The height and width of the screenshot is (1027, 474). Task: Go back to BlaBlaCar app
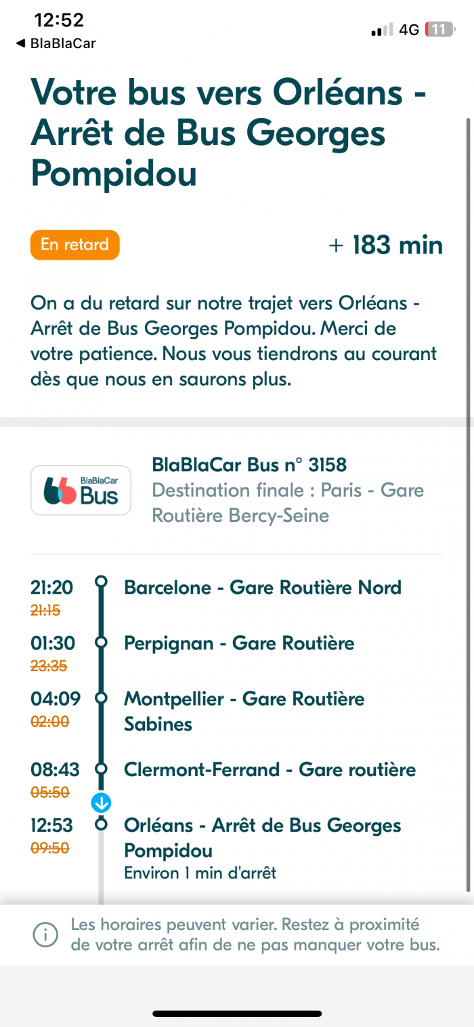[x=56, y=43]
